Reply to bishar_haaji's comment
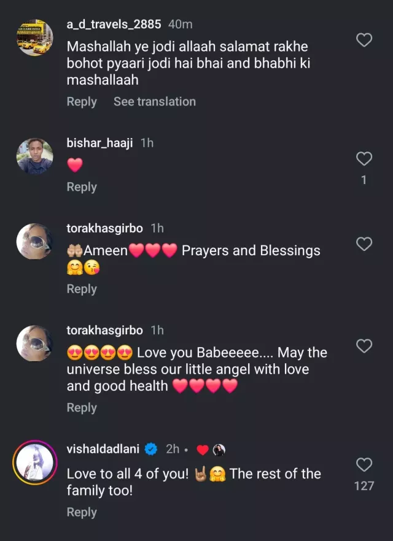Screen dimensions: 393x541 82,187
